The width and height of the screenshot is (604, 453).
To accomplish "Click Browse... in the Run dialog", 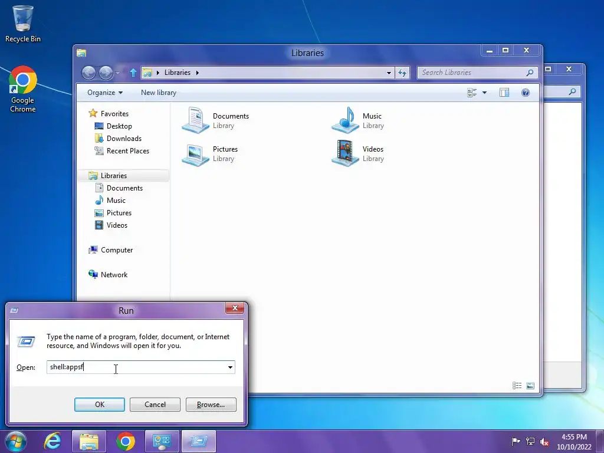I will [x=211, y=405].
